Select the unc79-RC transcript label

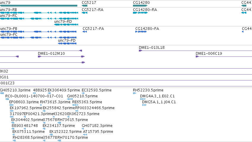9,16
